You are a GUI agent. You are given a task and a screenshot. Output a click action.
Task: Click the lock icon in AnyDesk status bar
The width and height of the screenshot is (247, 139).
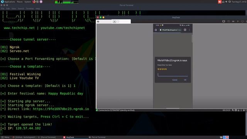click(239, 110)
